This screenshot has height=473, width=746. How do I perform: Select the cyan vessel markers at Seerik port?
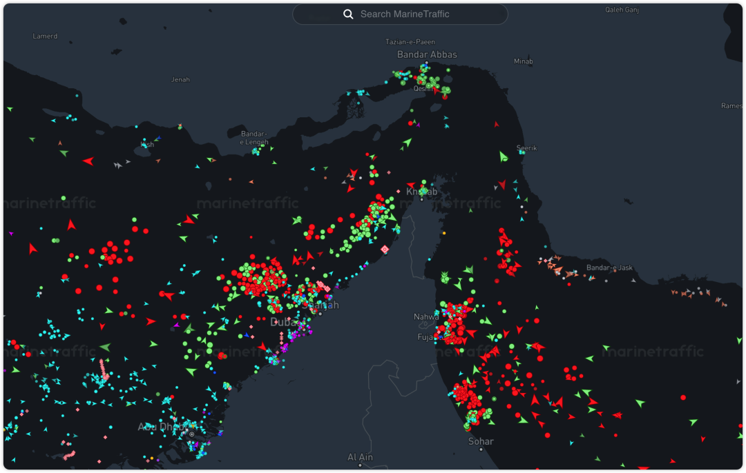[x=523, y=152]
